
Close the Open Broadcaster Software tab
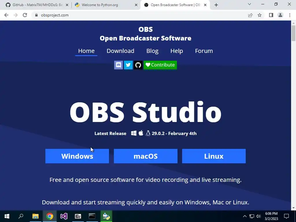click(205, 5)
